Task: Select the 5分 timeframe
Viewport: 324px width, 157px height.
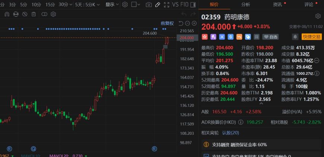Action: click(x=23, y=4)
